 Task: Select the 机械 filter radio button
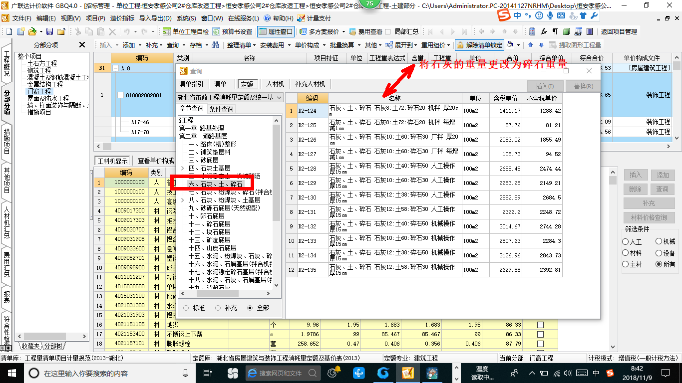[x=659, y=241]
